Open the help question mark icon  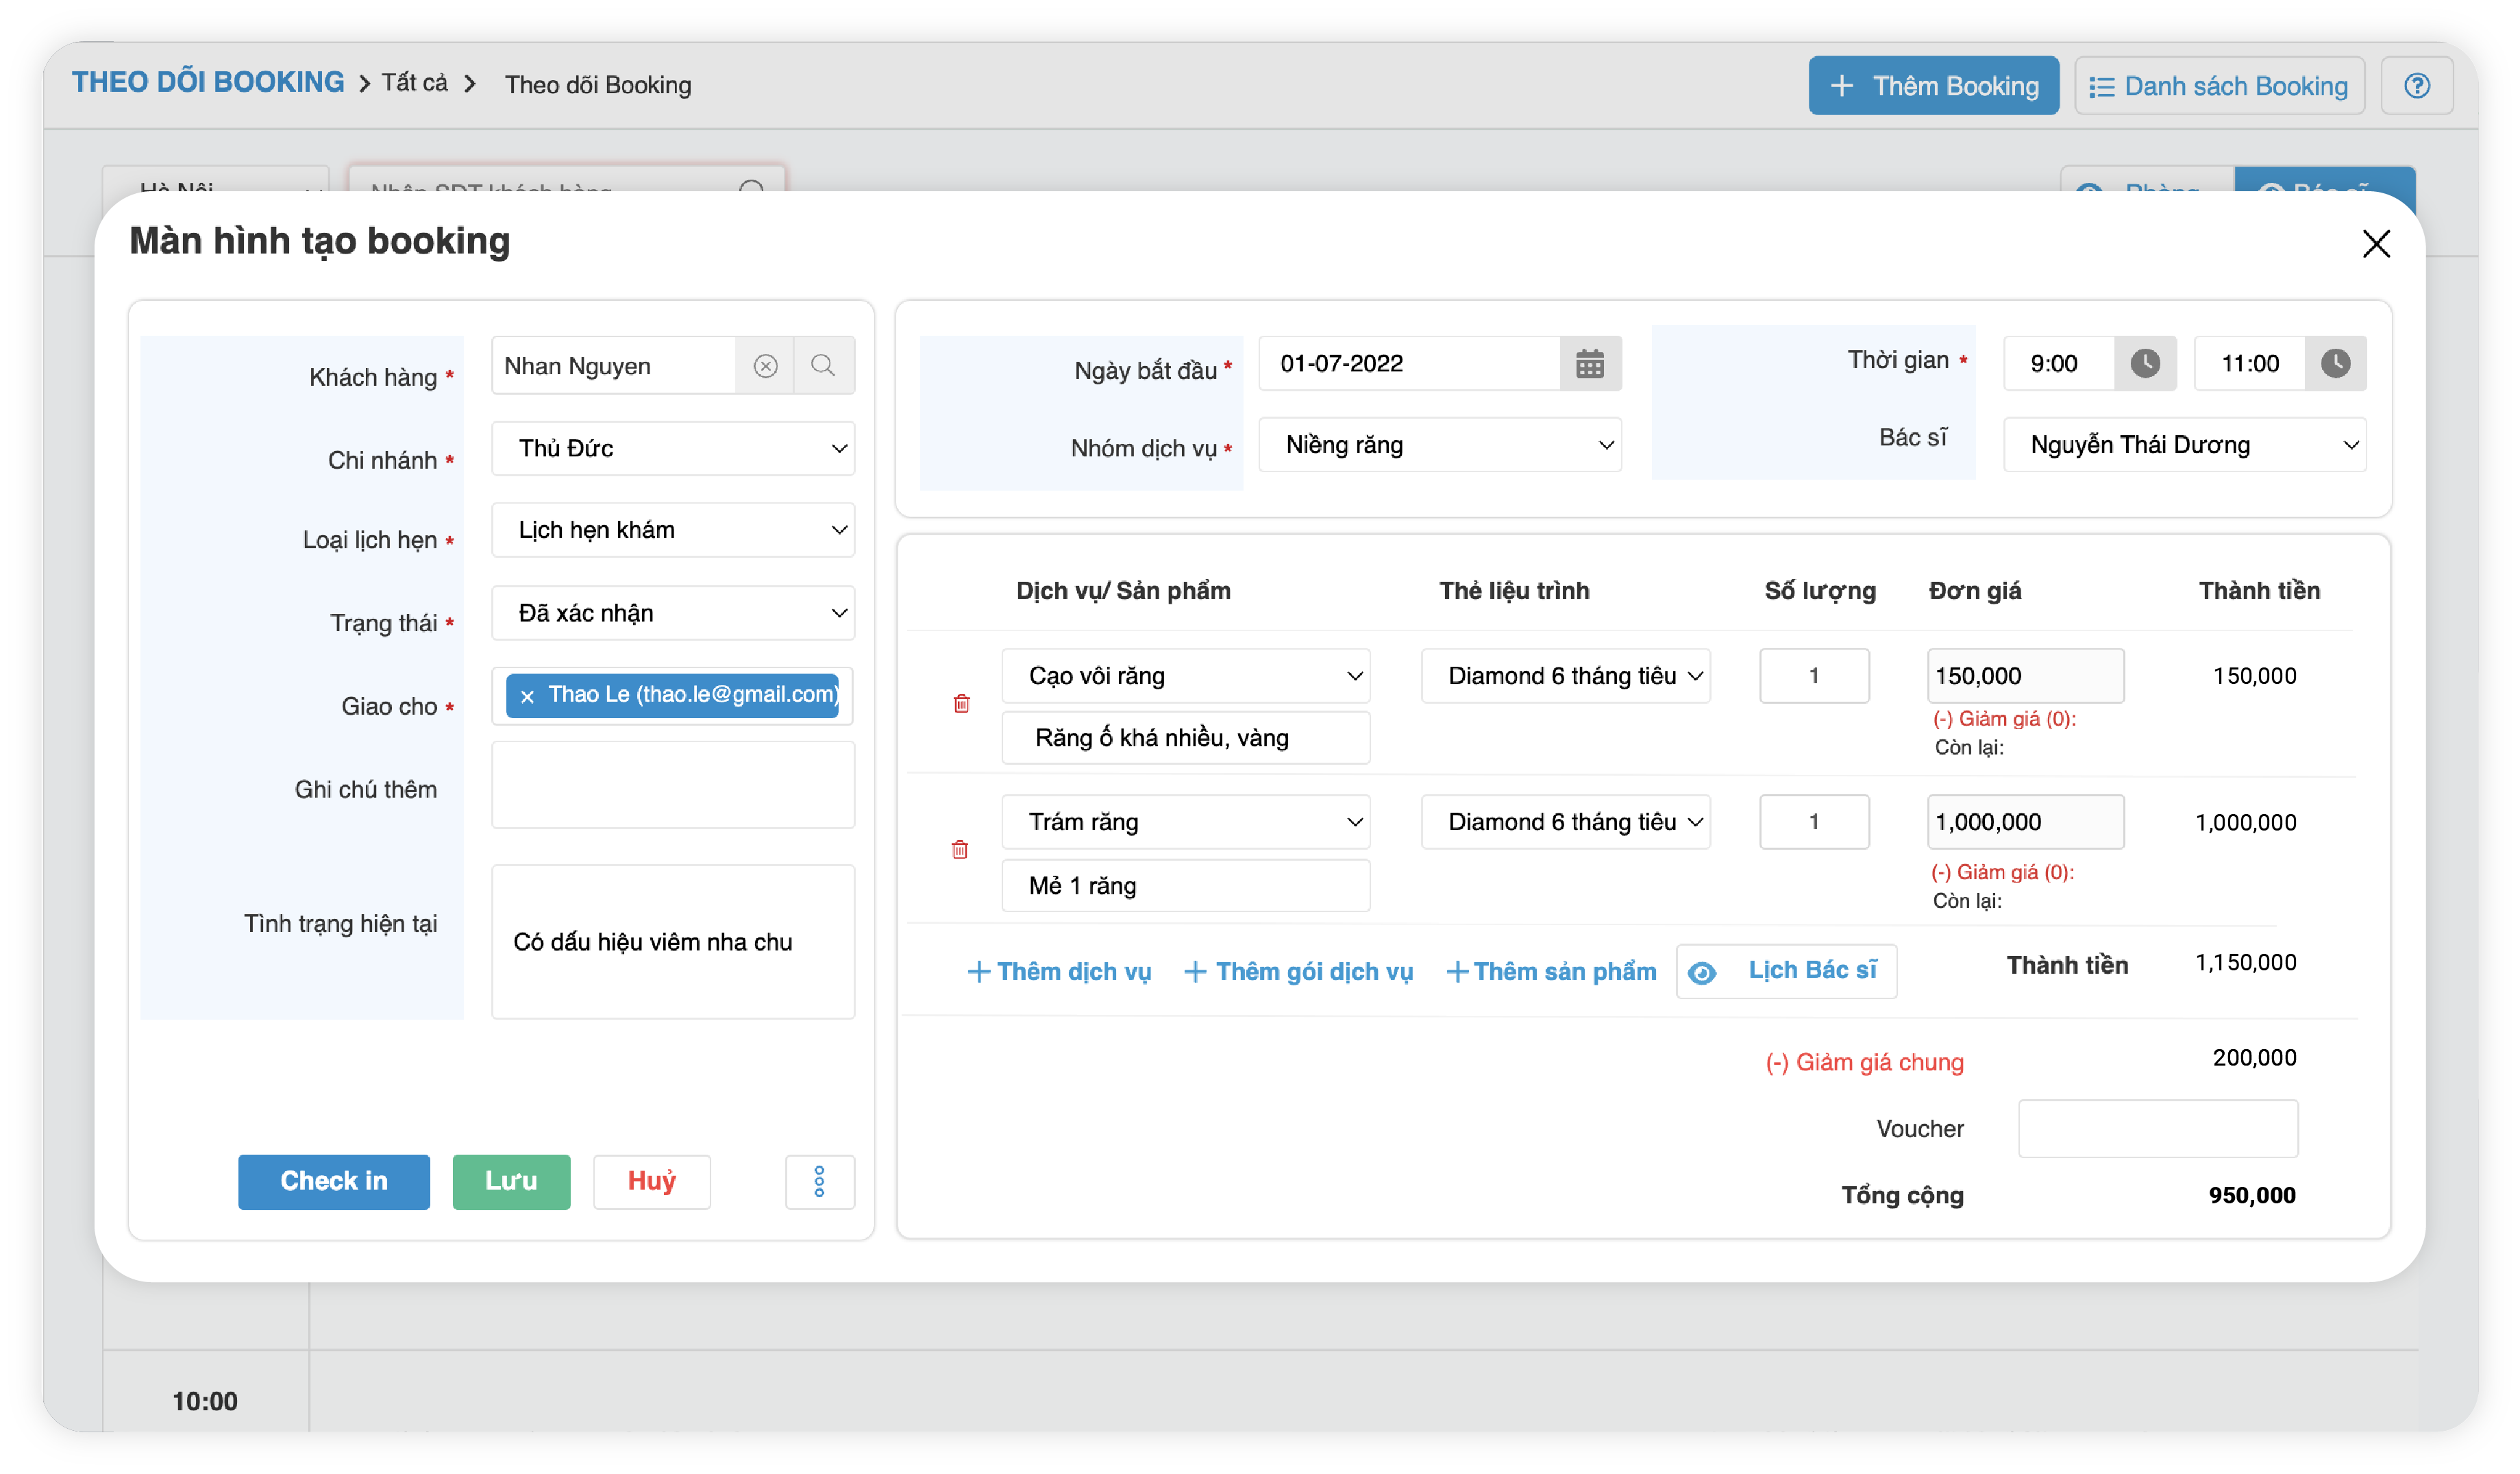(2416, 87)
